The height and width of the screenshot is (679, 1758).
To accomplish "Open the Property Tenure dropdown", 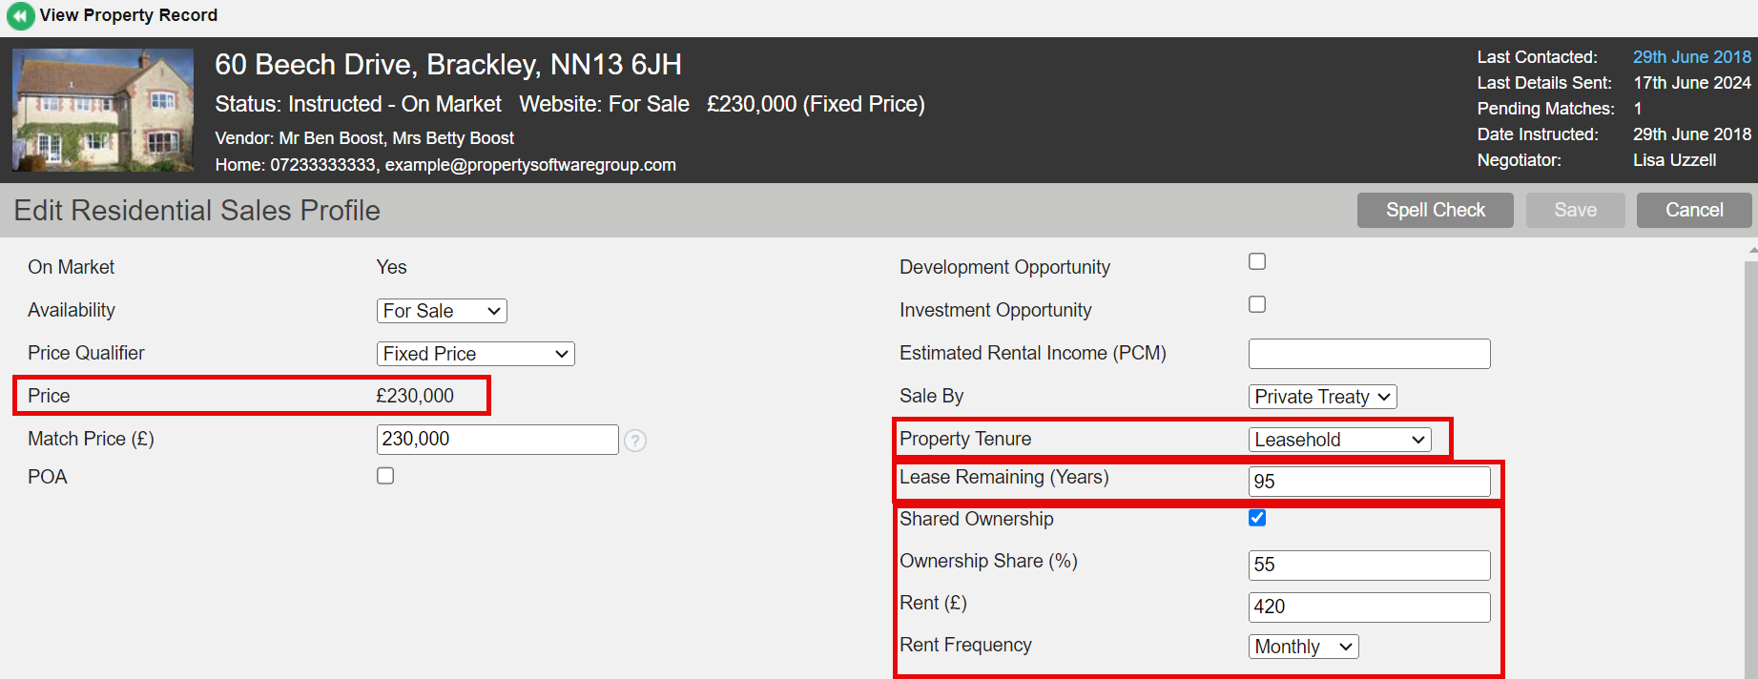I will tap(1339, 440).
